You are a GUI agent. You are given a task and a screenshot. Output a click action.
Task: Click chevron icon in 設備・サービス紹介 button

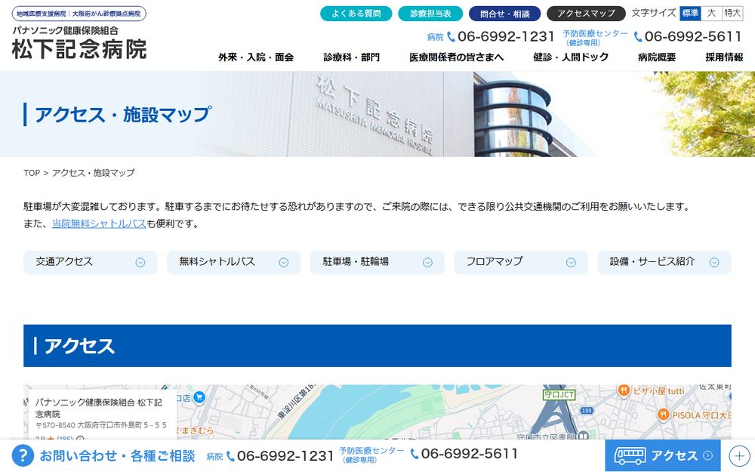[x=714, y=263]
